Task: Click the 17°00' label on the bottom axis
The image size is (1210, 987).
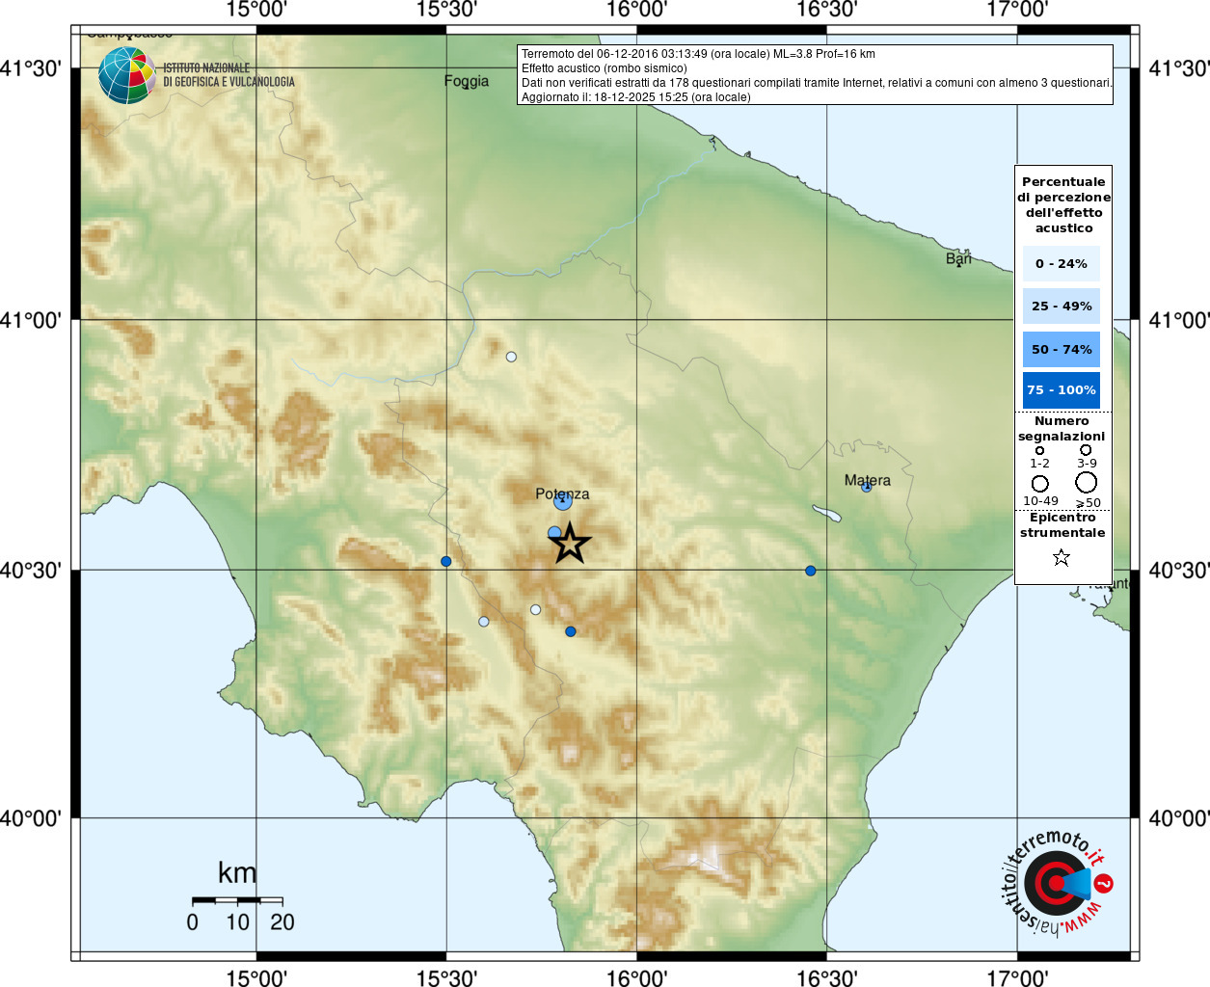Action: [x=1017, y=977]
